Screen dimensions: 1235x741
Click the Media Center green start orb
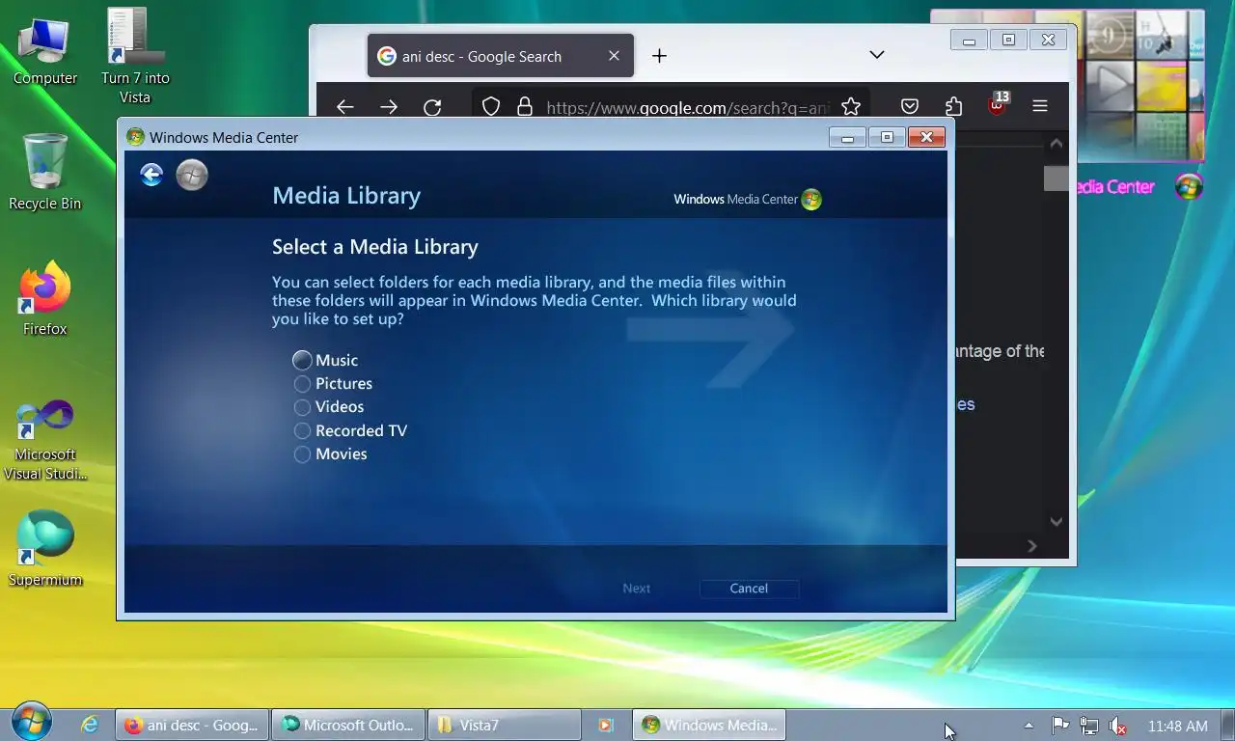coord(192,175)
